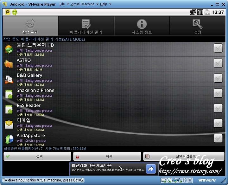This screenshot has width=228, height=185.
Task: Switch to 애플리케이션 관리 tab
Action: click(x=86, y=26)
